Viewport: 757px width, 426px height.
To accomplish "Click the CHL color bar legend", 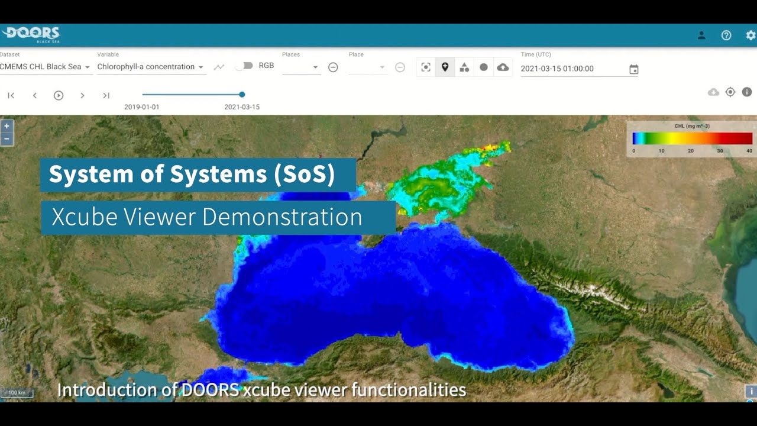I will pyautogui.click(x=692, y=138).
